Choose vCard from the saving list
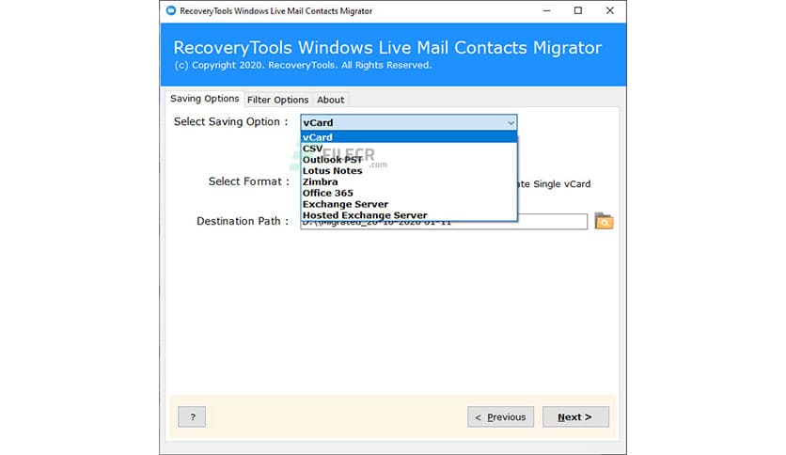786x455 pixels. [409, 137]
